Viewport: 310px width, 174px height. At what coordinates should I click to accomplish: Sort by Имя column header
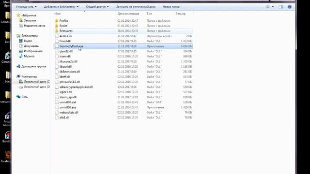pyautogui.click(x=57, y=14)
